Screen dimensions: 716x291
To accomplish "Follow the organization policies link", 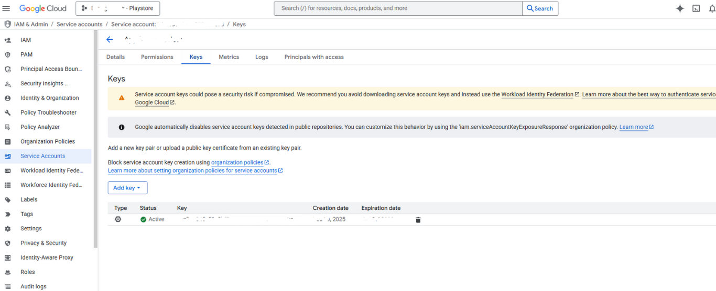I will 237,163.
